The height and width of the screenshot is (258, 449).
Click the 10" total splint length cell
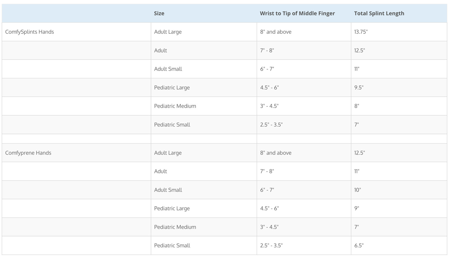coord(399,190)
